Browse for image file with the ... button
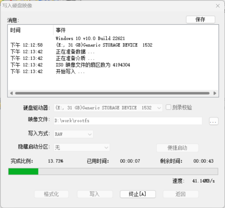This screenshot has width=225, height=208. click(x=214, y=121)
